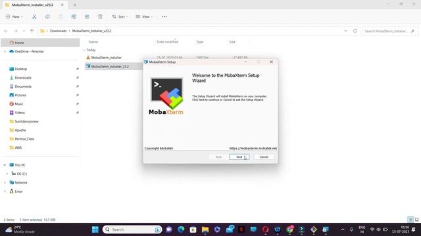The height and width of the screenshot is (236, 421).
Task: Expand the address bar history dropdown
Action: pyautogui.click(x=345, y=31)
